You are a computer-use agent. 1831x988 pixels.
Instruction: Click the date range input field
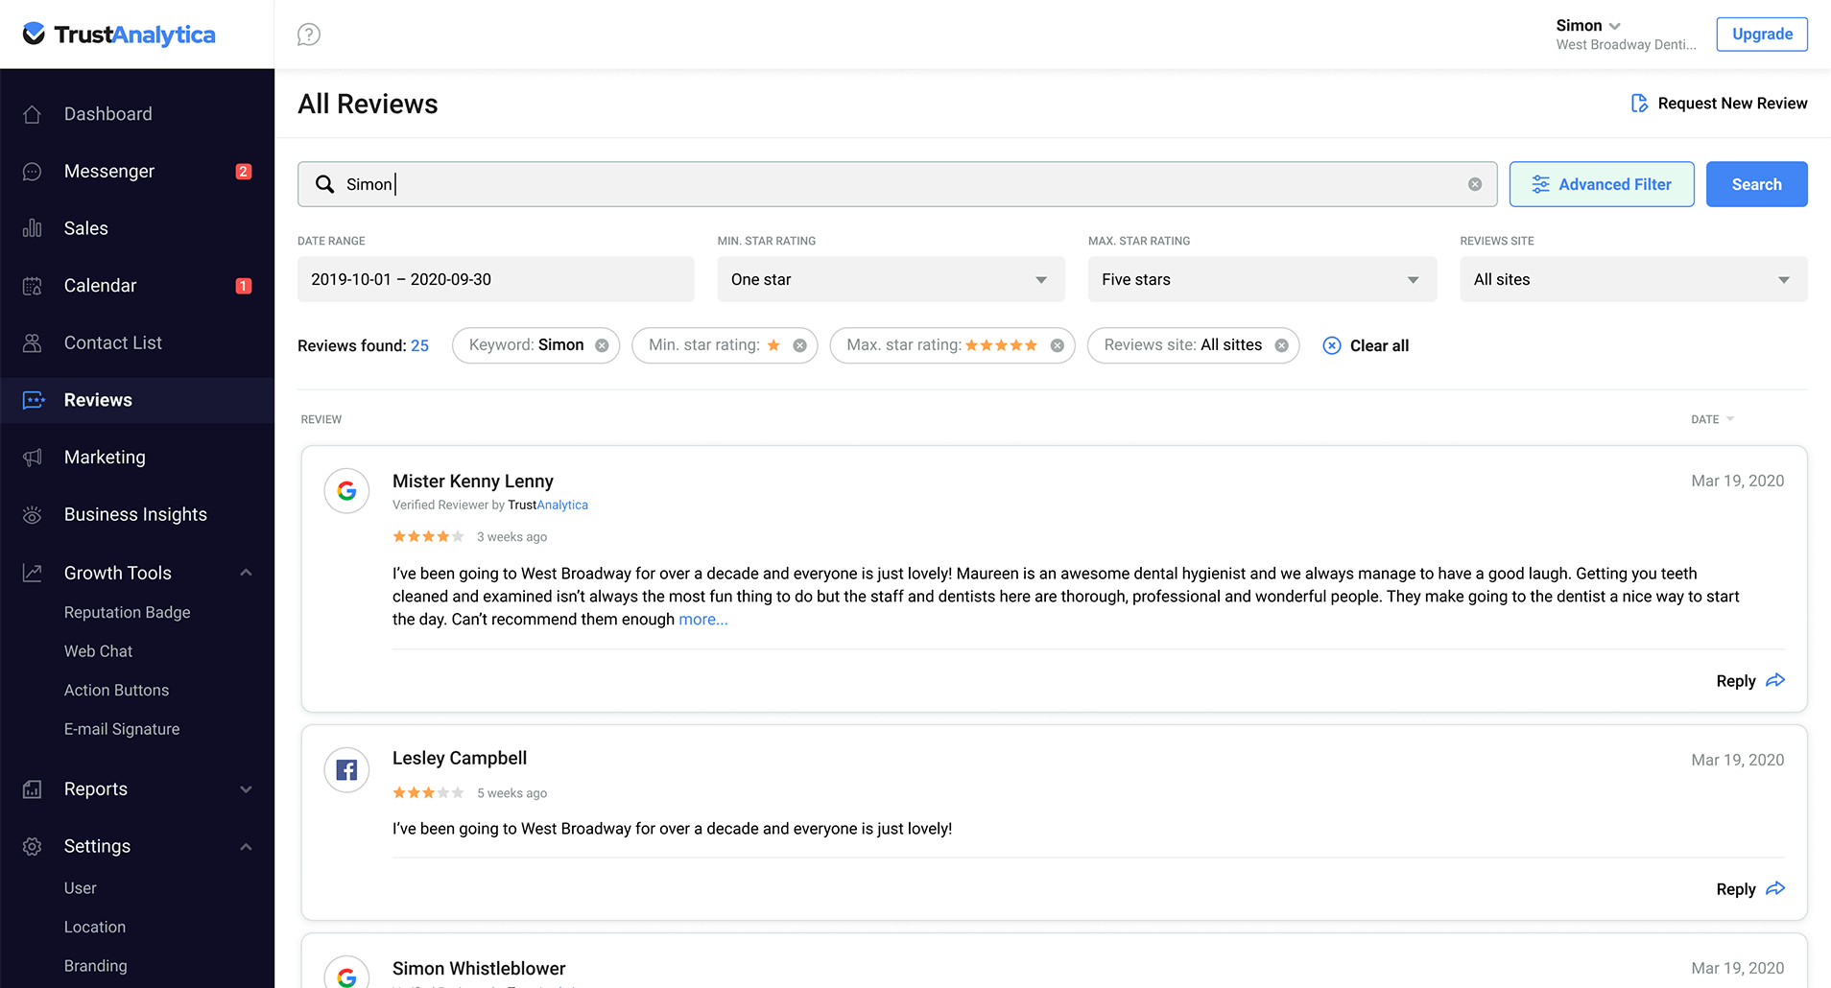(495, 279)
